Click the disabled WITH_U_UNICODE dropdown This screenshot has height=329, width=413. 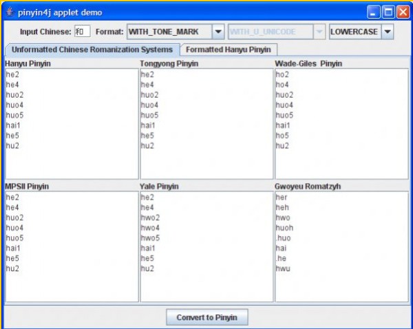276,32
